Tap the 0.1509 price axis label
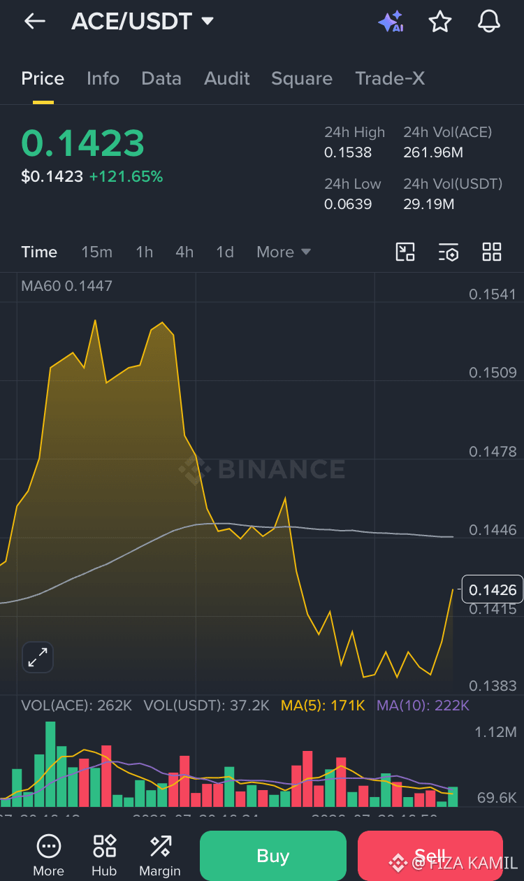The image size is (524, 881). click(493, 373)
